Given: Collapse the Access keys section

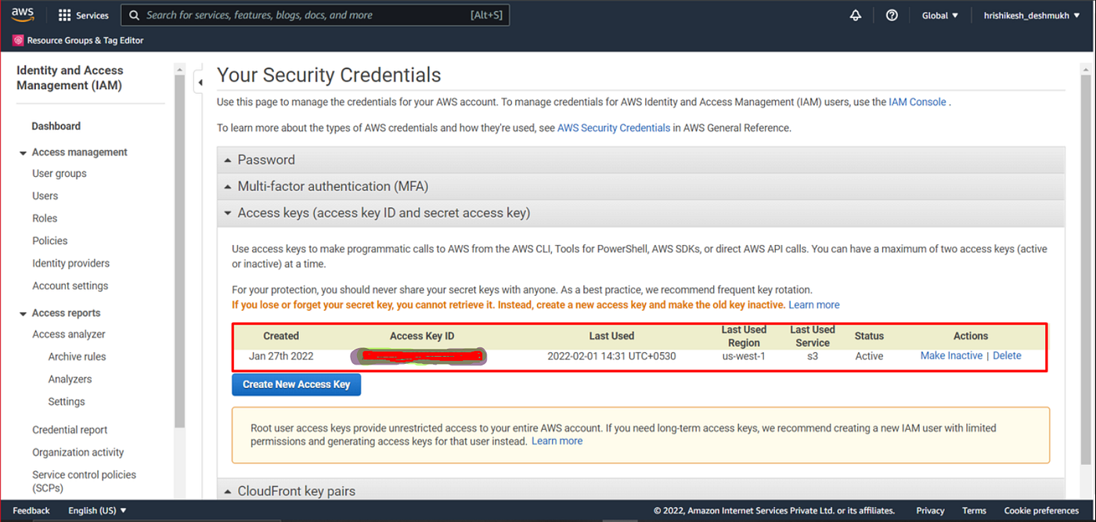Looking at the screenshot, I should [x=640, y=213].
